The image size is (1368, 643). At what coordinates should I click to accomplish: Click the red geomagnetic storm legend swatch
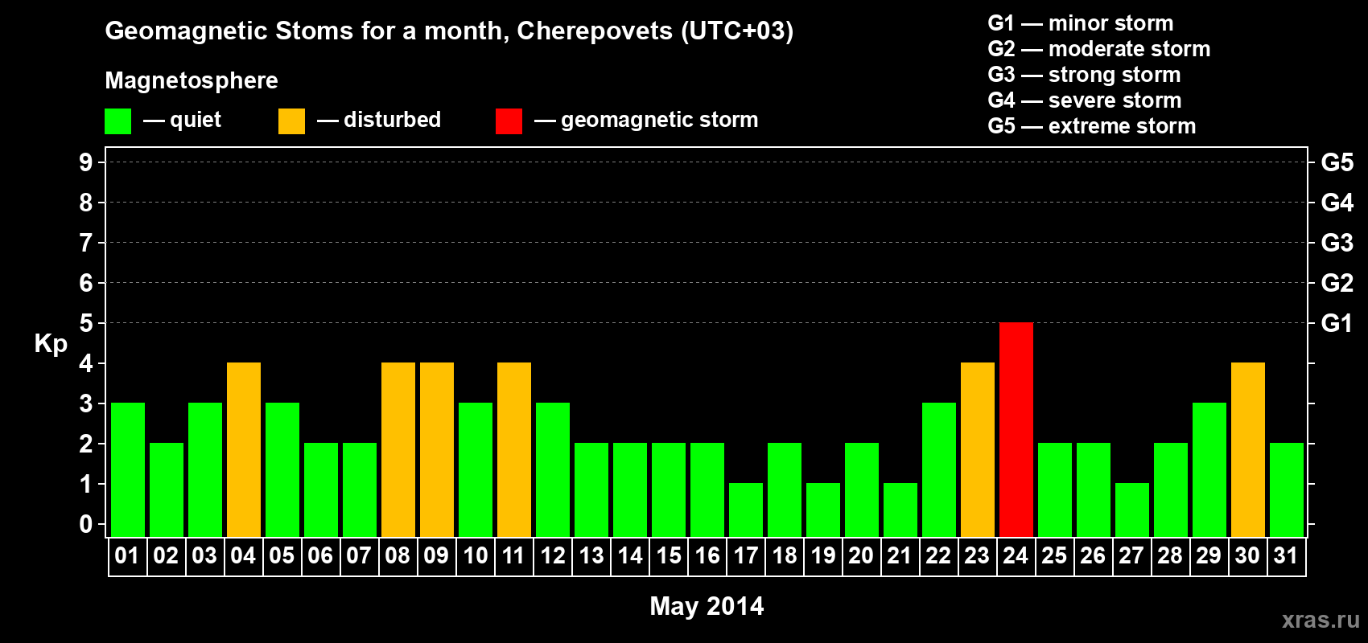pyautogui.click(x=509, y=121)
